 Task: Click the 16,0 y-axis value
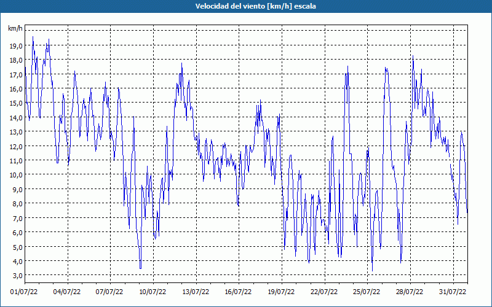tap(16, 89)
